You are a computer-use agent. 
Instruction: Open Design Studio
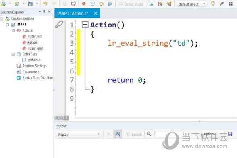click(131, 4)
